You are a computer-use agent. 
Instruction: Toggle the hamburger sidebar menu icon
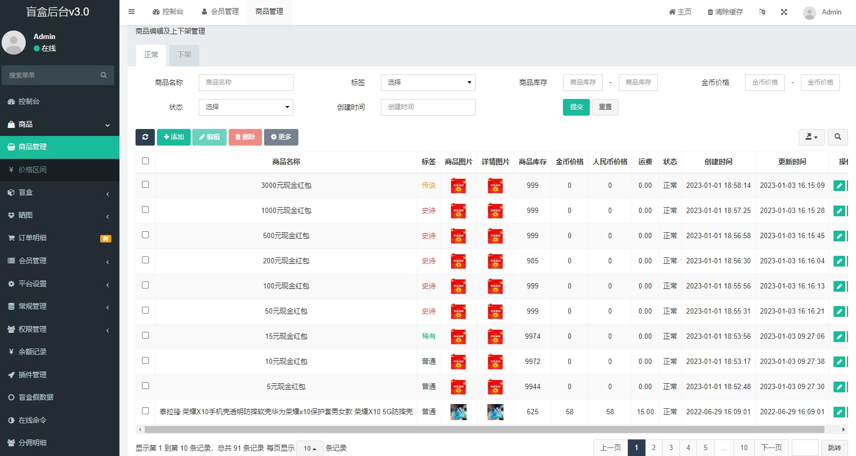click(132, 12)
